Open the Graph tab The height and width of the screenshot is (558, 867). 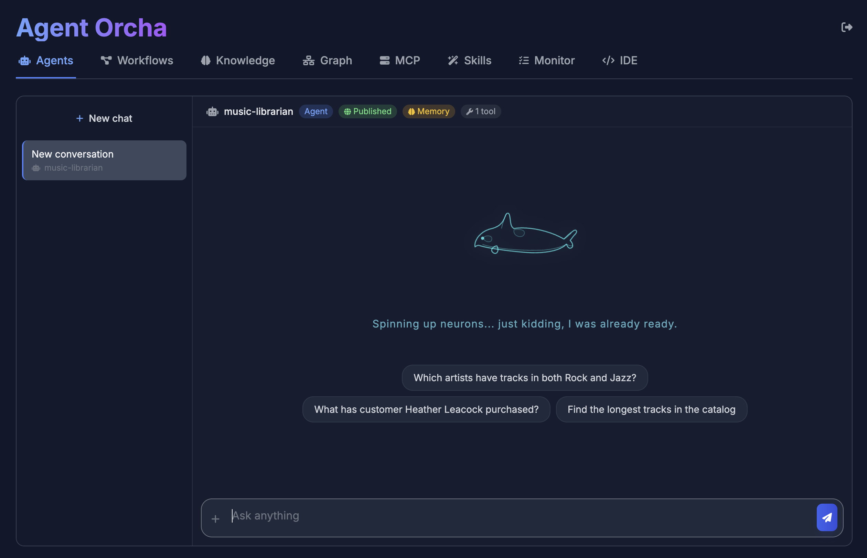tap(327, 61)
